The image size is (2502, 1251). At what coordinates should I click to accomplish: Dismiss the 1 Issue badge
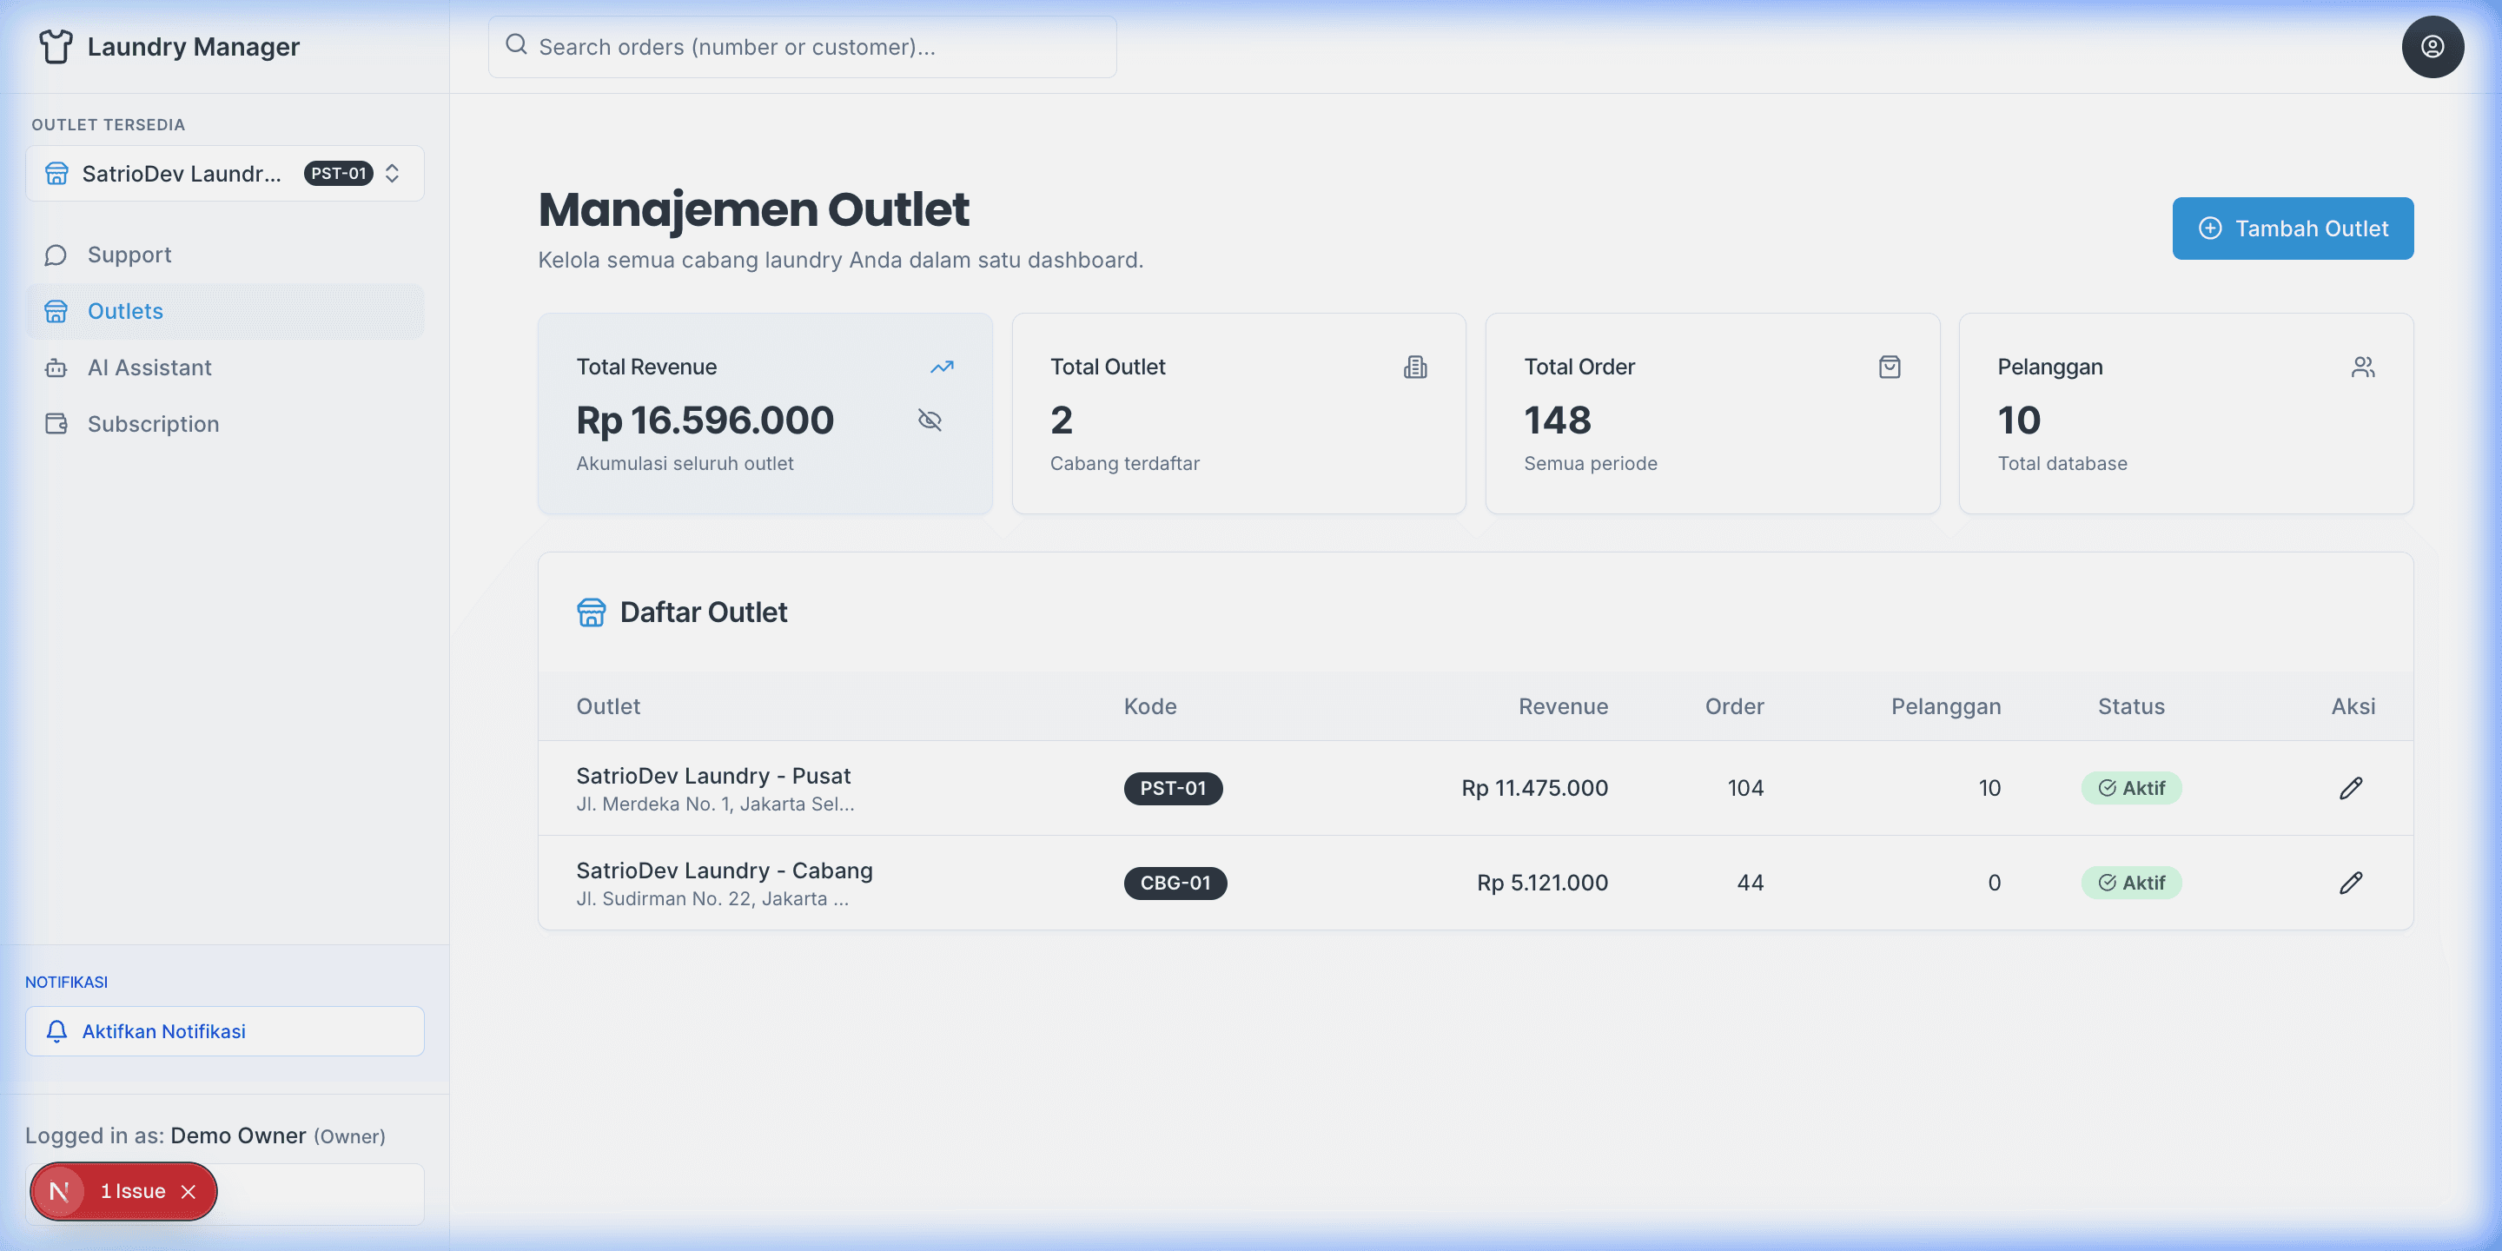pyautogui.click(x=189, y=1192)
